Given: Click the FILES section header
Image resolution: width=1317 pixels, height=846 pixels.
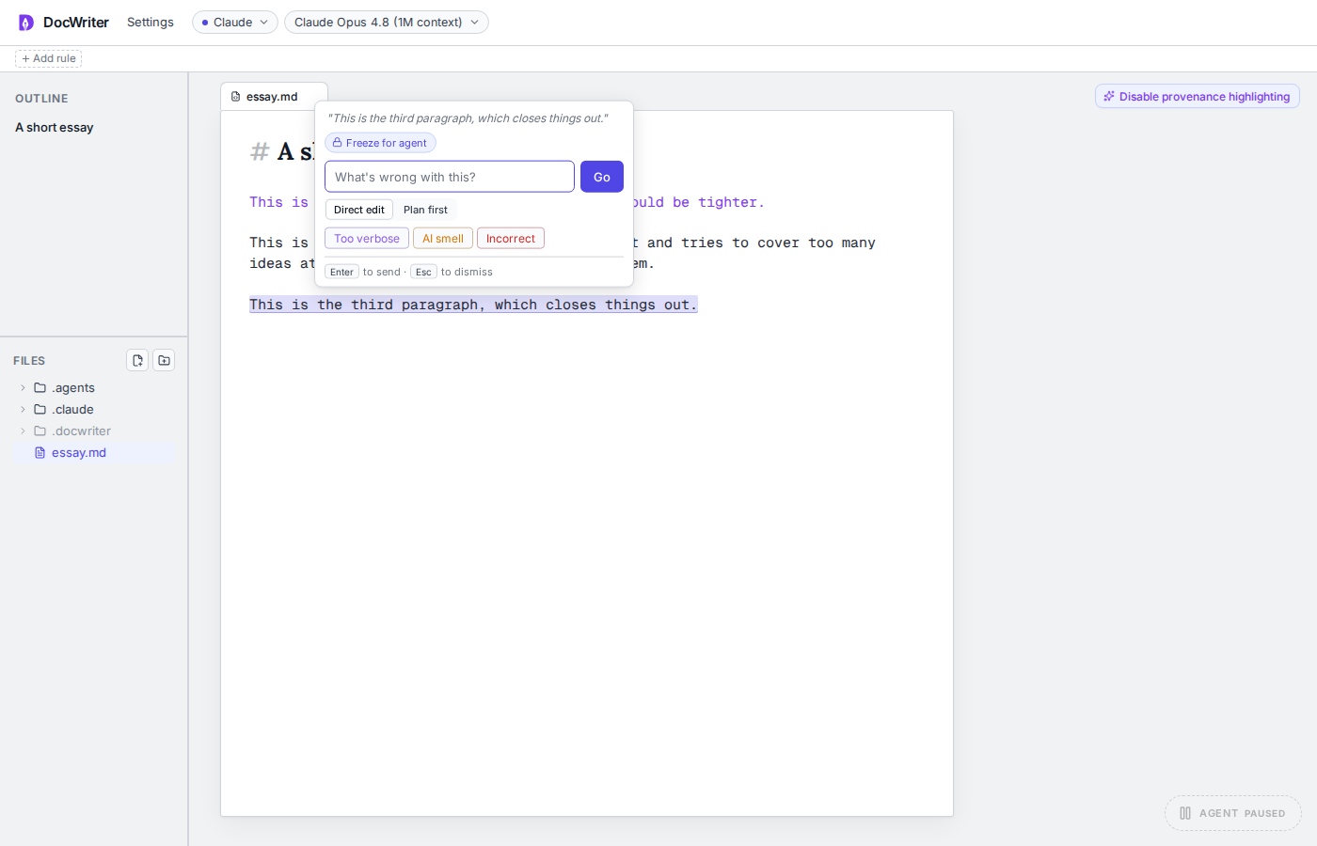Looking at the screenshot, I should (x=29, y=361).
